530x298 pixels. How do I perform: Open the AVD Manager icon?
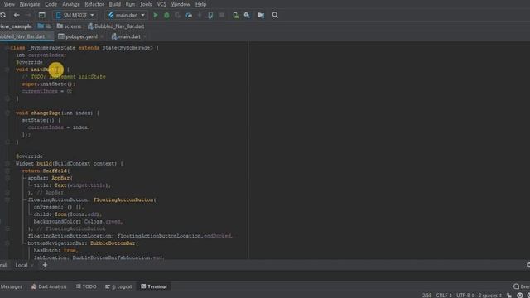pos(235,15)
